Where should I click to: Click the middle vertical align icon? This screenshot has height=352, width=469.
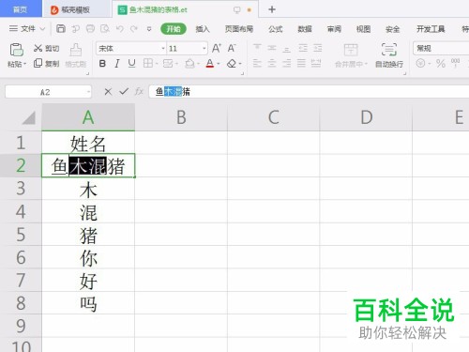pos(272,48)
